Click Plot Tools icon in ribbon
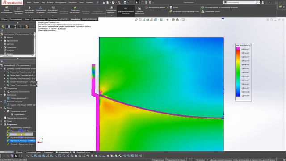The height and width of the screenshot is (161, 286). [147, 8]
